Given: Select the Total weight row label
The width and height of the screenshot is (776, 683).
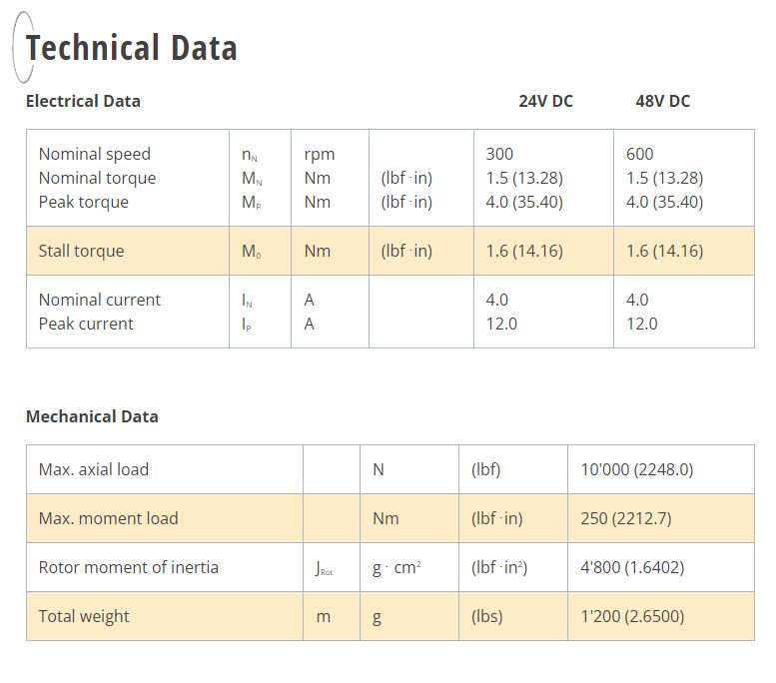Looking at the screenshot, I should click(x=84, y=616).
